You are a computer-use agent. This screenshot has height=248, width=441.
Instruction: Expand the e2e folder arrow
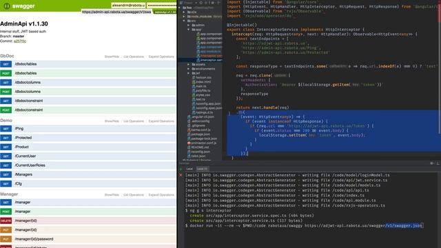point(184,12)
